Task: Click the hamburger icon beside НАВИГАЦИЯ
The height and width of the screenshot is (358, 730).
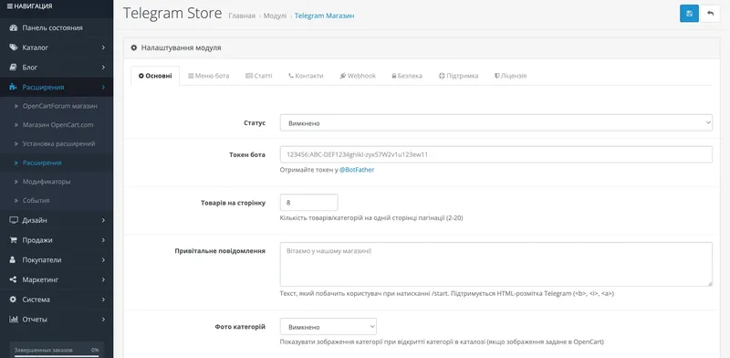Action: pos(10,6)
